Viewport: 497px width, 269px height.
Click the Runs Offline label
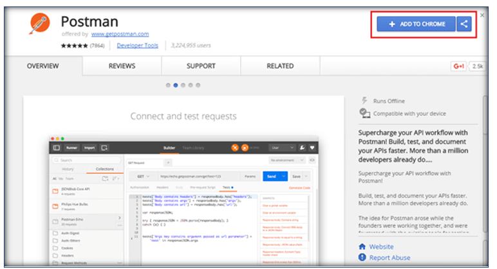click(389, 101)
